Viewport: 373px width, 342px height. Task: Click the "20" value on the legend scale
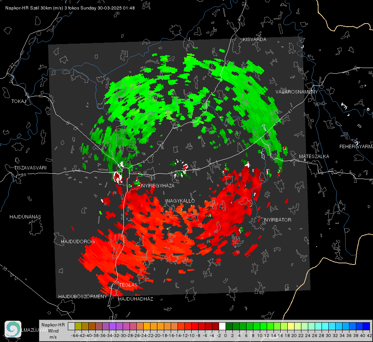tap(294, 336)
